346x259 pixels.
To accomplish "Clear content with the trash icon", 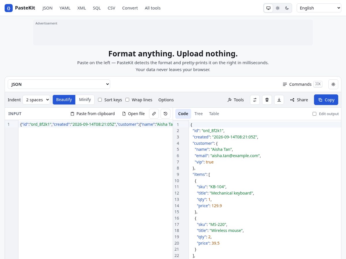I will pos(267,100).
